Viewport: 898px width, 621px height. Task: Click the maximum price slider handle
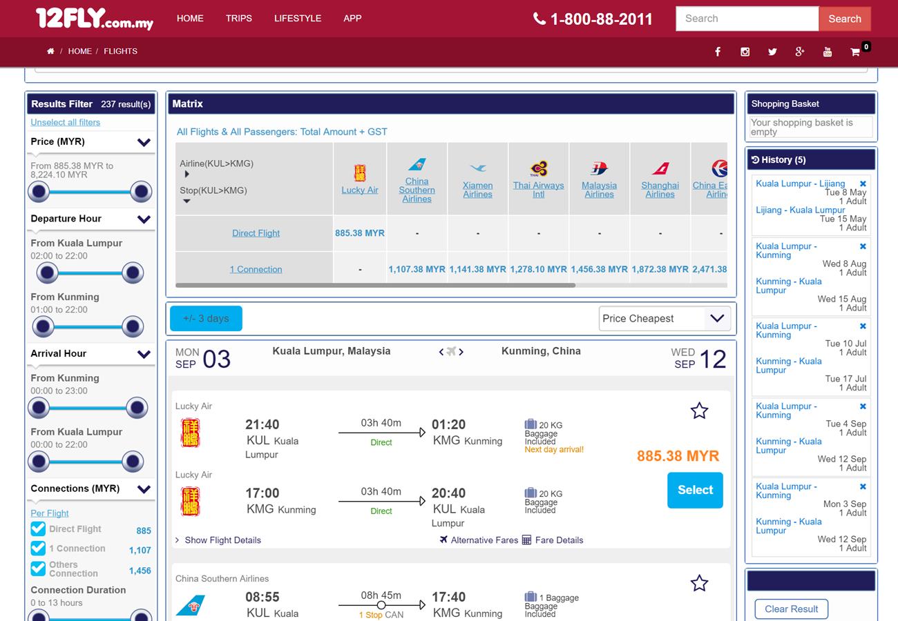[141, 192]
